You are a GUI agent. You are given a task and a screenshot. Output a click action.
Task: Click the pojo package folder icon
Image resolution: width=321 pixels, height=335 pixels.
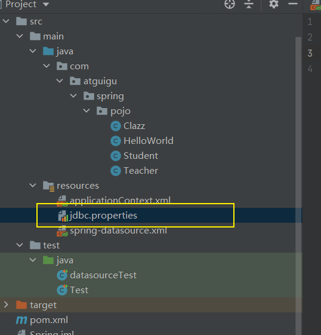pyautogui.click(x=102, y=111)
